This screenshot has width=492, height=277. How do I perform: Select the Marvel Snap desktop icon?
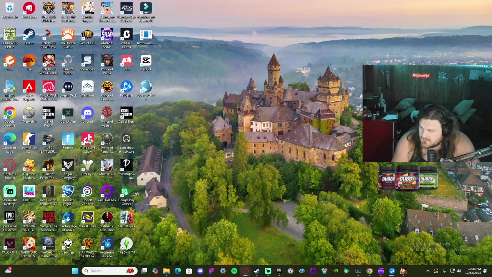(x=107, y=38)
